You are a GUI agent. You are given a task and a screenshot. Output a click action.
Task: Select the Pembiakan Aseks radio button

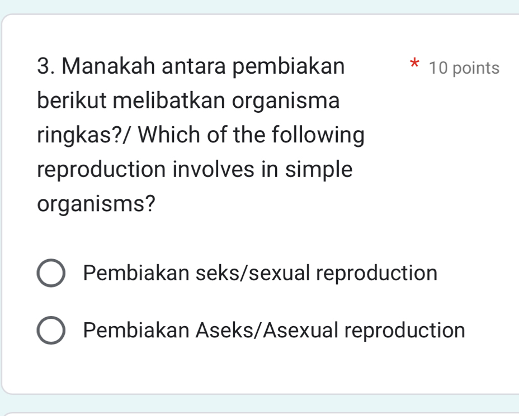click(x=51, y=330)
